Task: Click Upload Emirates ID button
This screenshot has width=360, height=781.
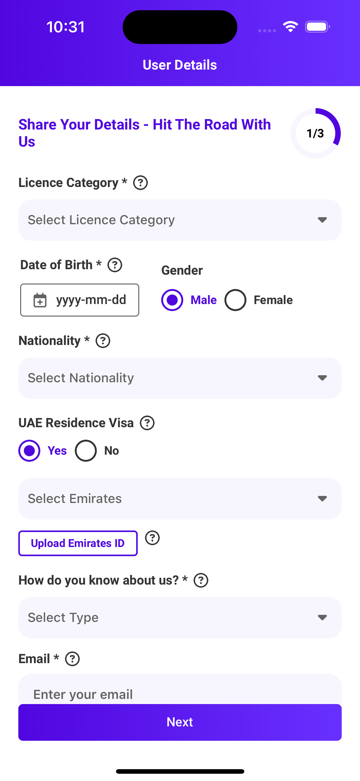Action: click(x=78, y=543)
